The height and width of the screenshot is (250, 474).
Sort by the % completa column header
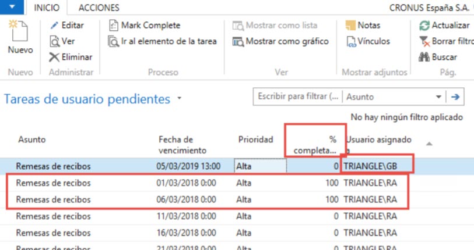[315, 145]
